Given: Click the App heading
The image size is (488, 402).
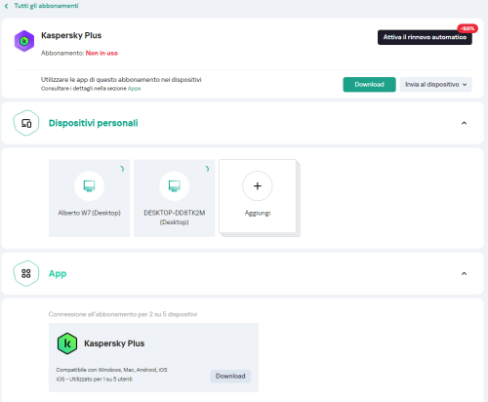Looking at the screenshot, I should tap(58, 274).
